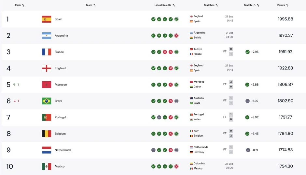Select Brazil points value 1802.90
Image resolution: width=306 pixels, height=175 pixels.
tap(285, 101)
